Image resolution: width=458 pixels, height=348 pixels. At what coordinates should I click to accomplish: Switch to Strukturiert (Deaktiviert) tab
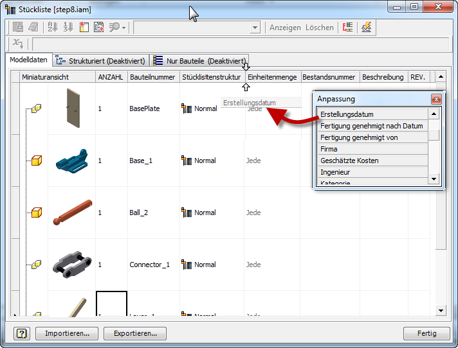(100, 60)
